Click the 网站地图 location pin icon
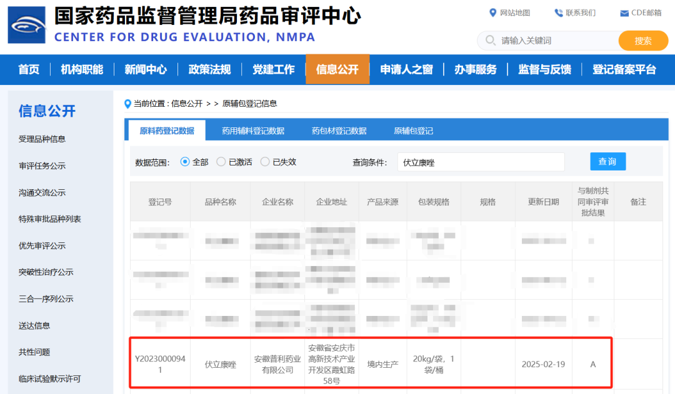Screen dimensions: 675x394 click(492, 13)
